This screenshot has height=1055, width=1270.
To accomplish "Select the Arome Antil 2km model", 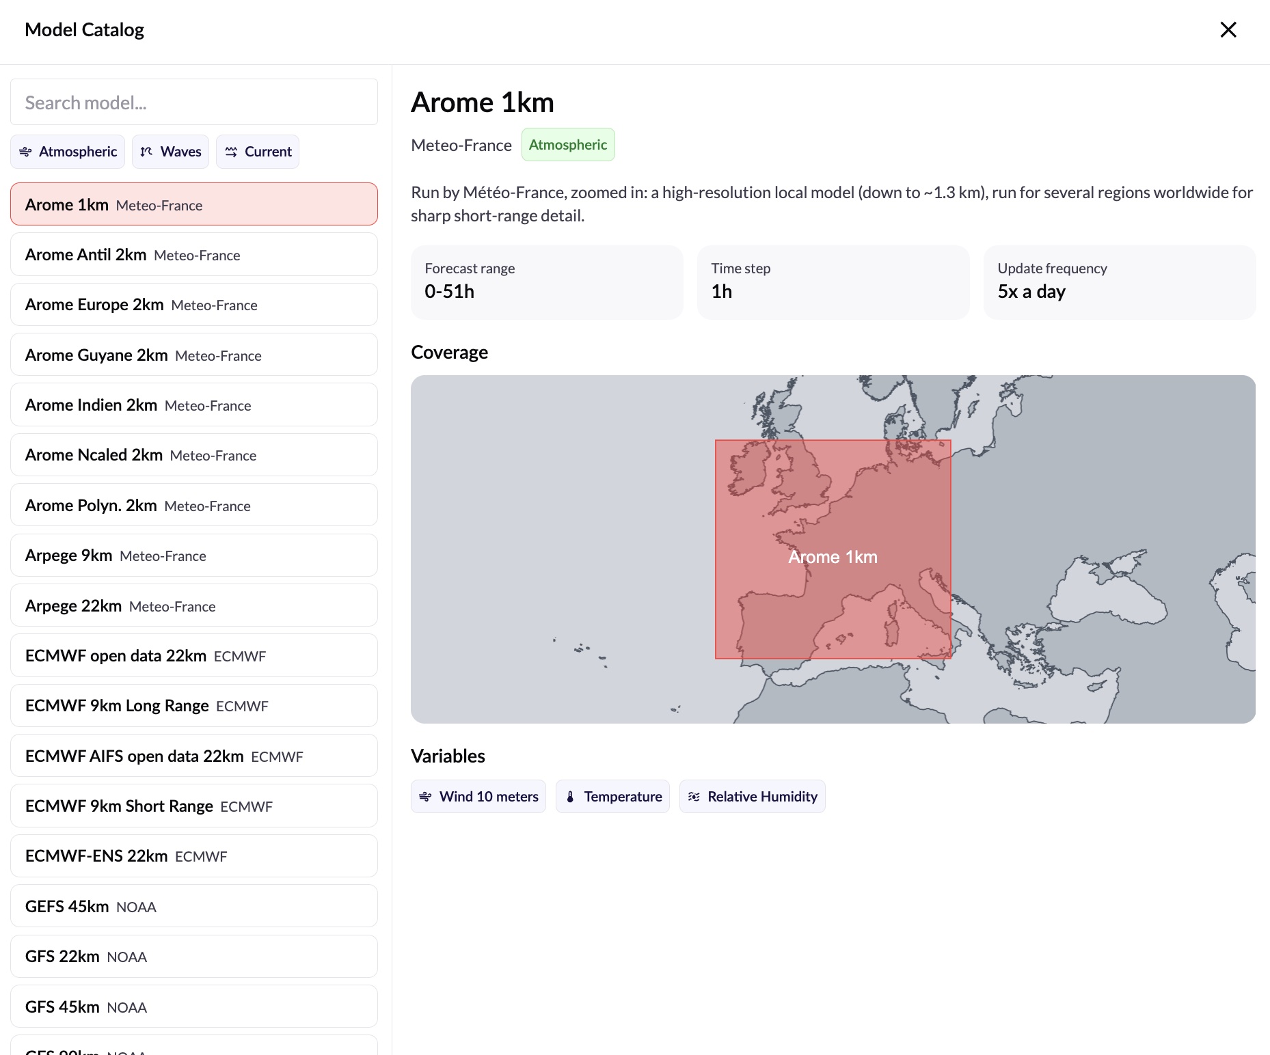I will (194, 254).
